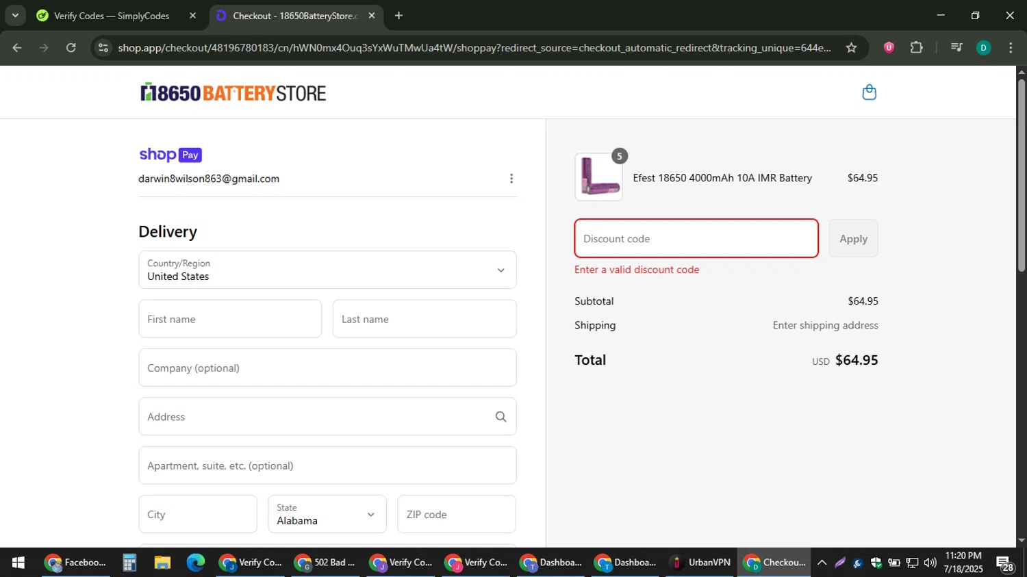Viewport: 1027px width, 577px height.
Task: Select the Checkout - 18650BatteryStore tab
Action: (x=295, y=16)
